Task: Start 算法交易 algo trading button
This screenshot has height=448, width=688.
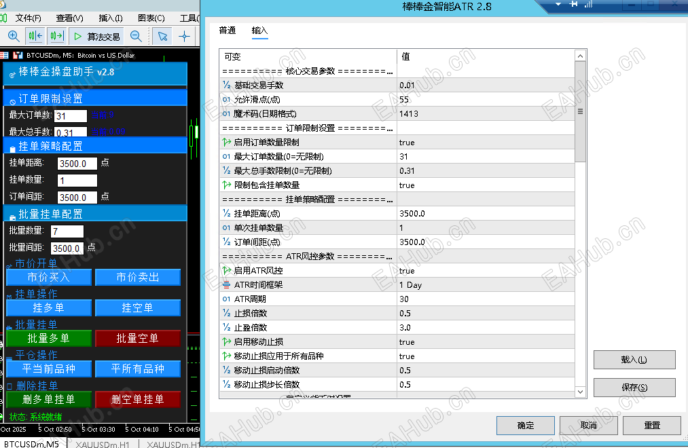Action: [97, 37]
